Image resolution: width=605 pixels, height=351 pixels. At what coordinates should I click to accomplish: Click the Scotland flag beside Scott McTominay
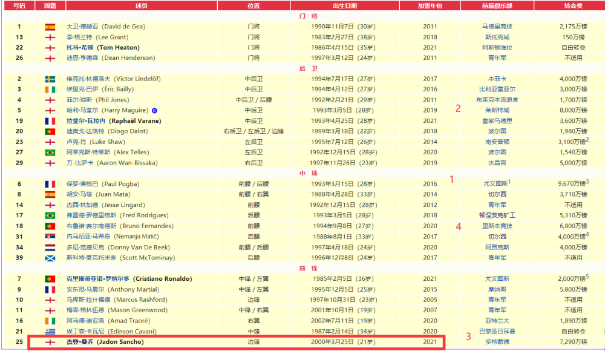click(50, 258)
